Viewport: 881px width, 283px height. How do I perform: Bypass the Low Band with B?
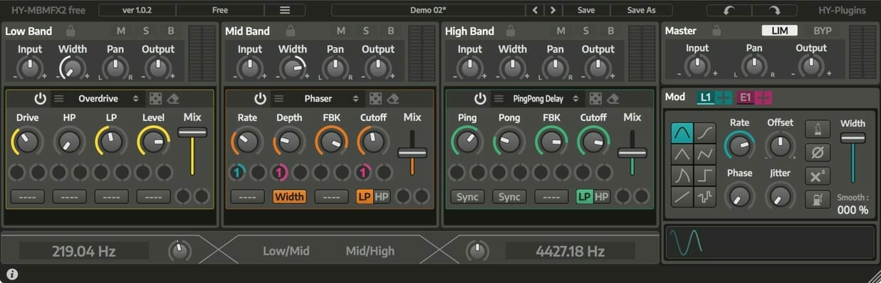coord(171,31)
